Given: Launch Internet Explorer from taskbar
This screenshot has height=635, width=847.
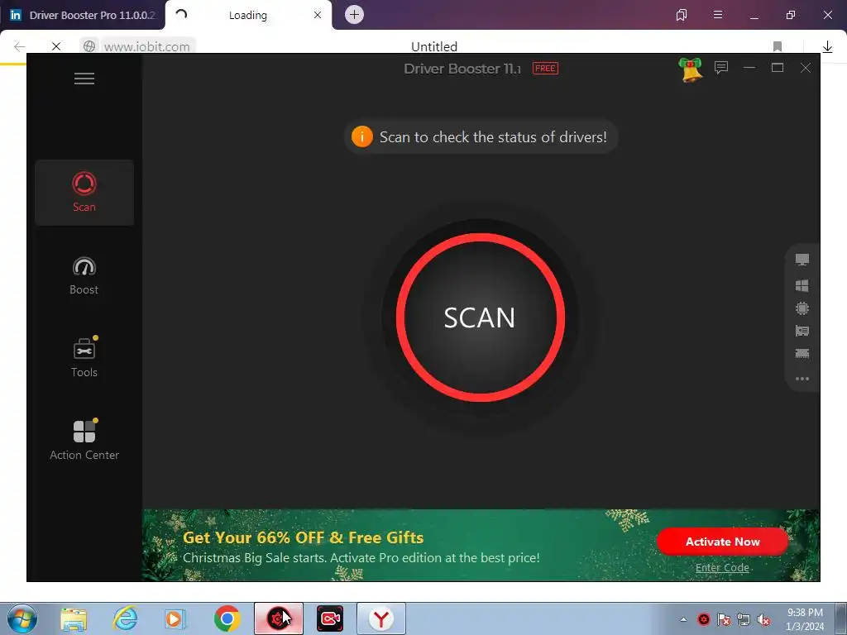Looking at the screenshot, I should click(125, 618).
